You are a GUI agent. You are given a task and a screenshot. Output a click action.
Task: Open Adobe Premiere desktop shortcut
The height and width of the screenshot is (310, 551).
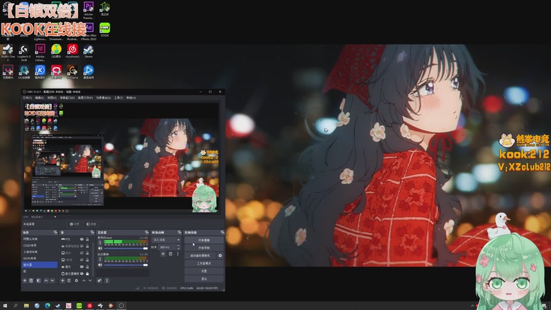tap(88, 10)
